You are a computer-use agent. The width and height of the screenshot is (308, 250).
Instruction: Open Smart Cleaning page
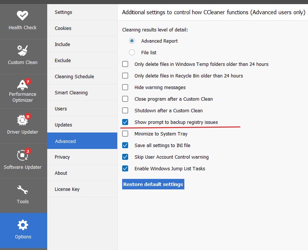coord(82,92)
